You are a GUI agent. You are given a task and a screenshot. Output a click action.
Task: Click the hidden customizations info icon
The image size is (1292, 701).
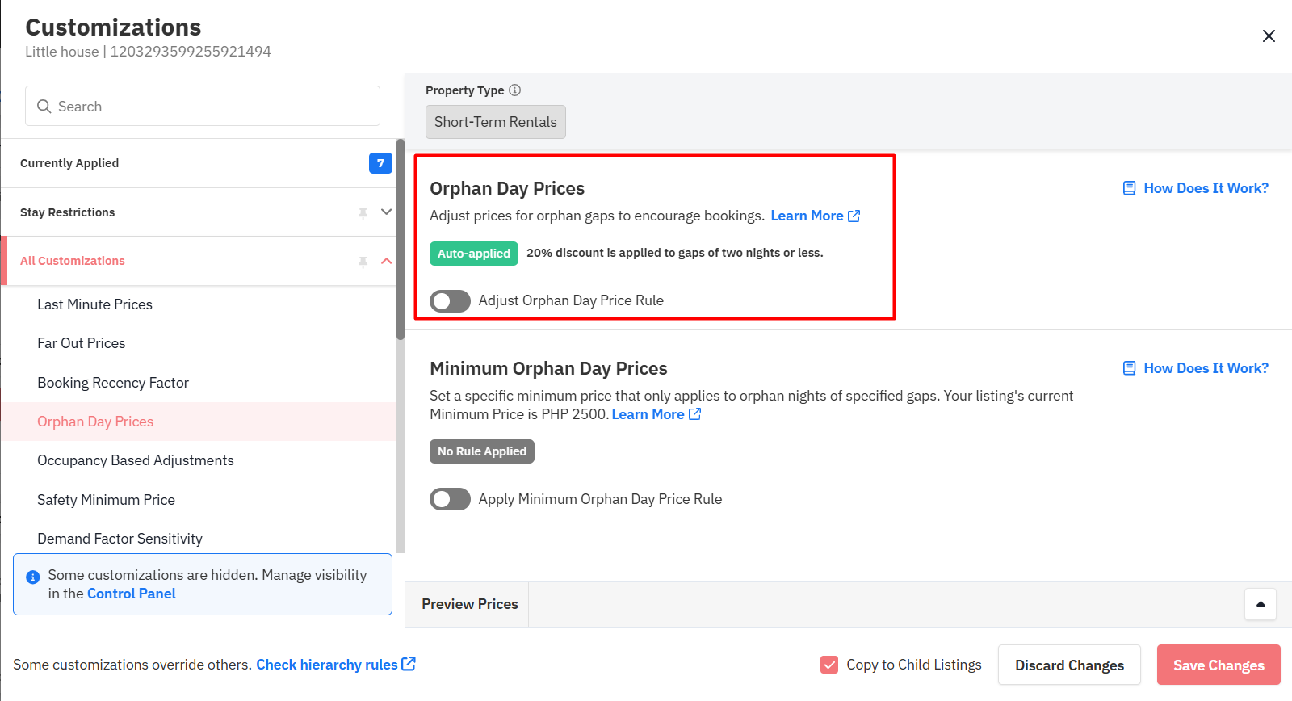click(x=33, y=577)
